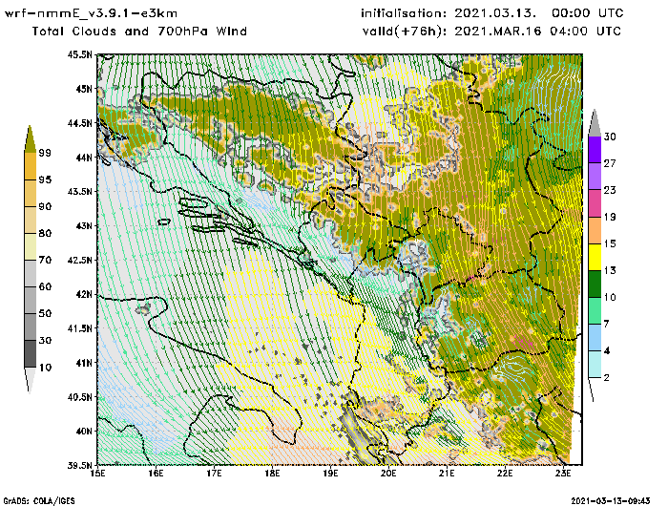668x506 pixels.
Task: Click the 19E longitude label
Action: [x=330, y=474]
